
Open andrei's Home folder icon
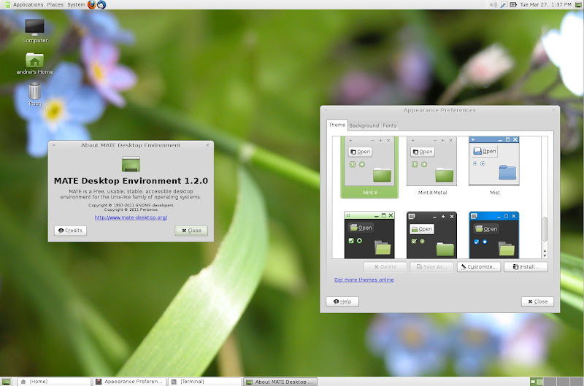point(34,63)
